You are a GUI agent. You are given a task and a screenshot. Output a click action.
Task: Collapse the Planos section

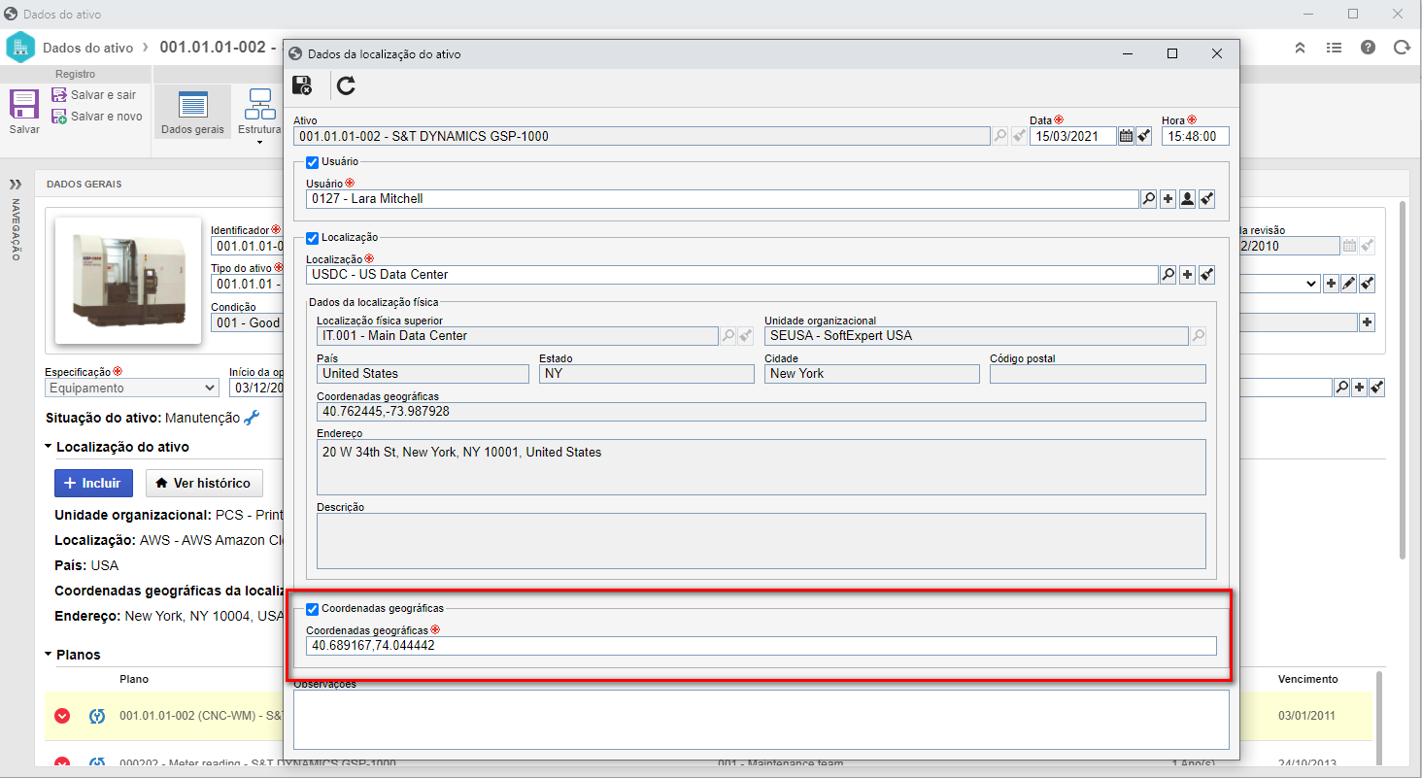click(50, 655)
